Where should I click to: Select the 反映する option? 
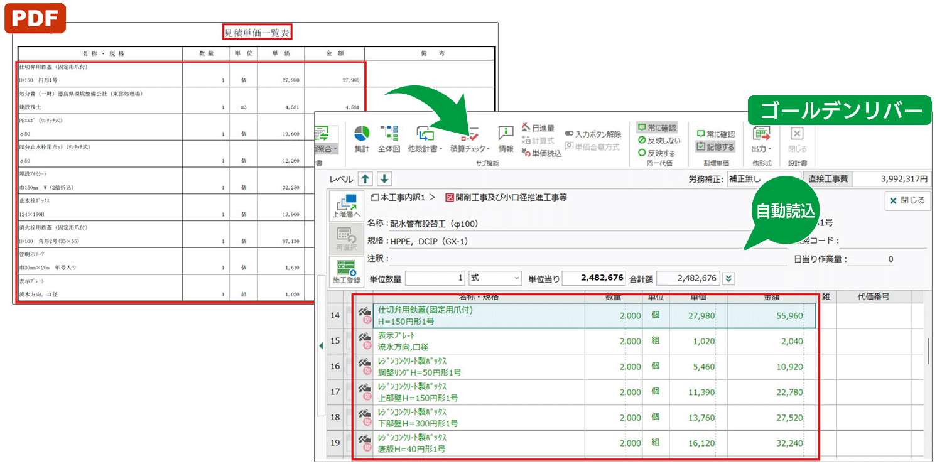656,153
